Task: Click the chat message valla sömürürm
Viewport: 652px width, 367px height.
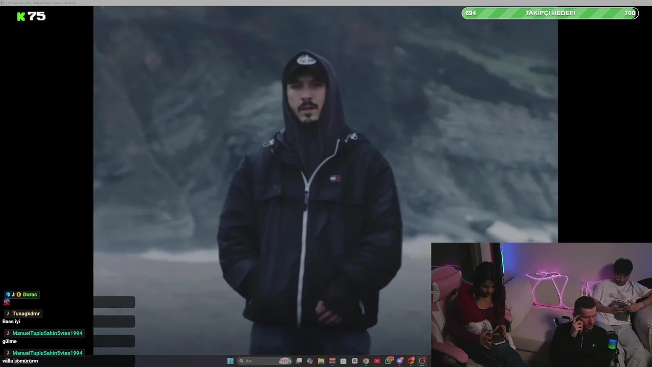Action: [20, 361]
